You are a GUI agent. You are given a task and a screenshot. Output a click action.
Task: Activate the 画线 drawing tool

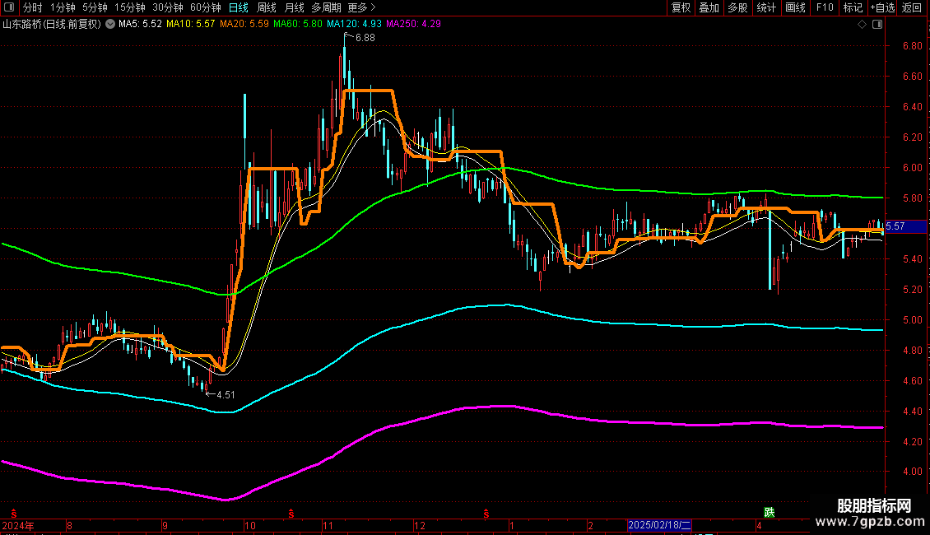[x=795, y=7]
